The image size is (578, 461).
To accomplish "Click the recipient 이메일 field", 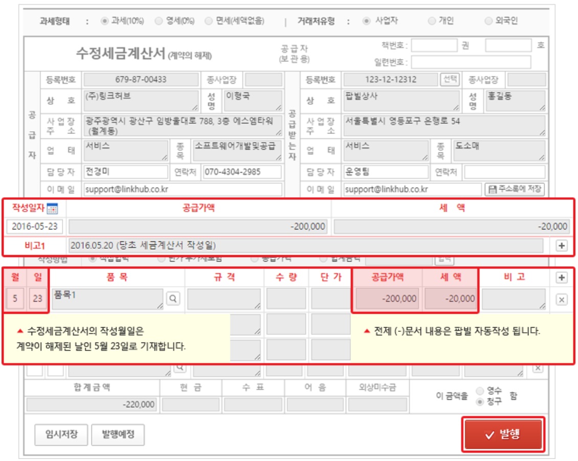I will (x=412, y=189).
